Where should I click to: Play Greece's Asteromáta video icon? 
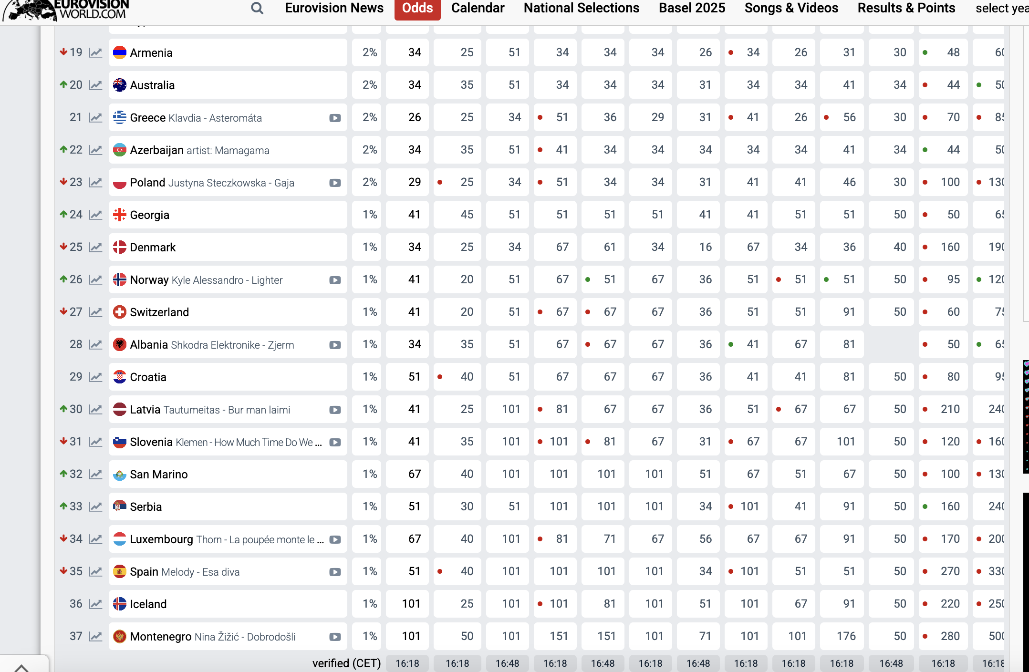(335, 118)
